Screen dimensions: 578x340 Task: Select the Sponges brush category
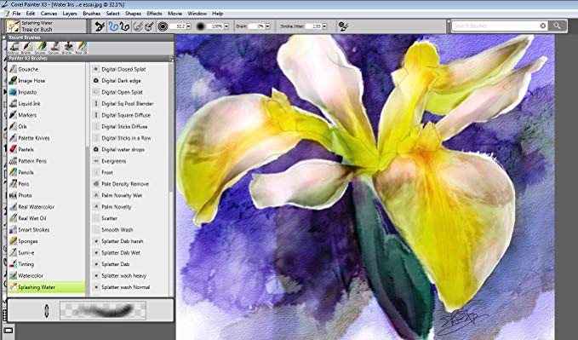tap(47, 241)
